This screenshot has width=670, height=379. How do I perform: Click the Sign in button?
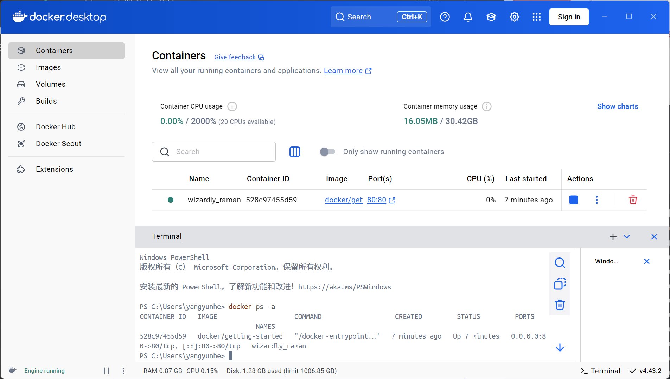(568, 17)
